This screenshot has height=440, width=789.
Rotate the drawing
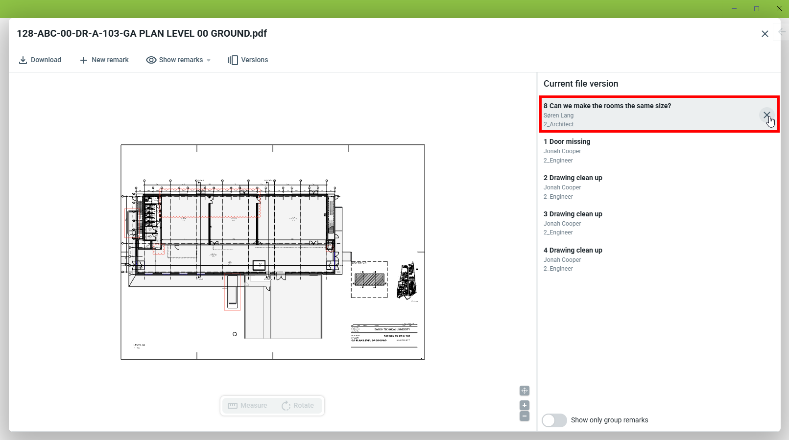pyautogui.click(x=298, y=406)
